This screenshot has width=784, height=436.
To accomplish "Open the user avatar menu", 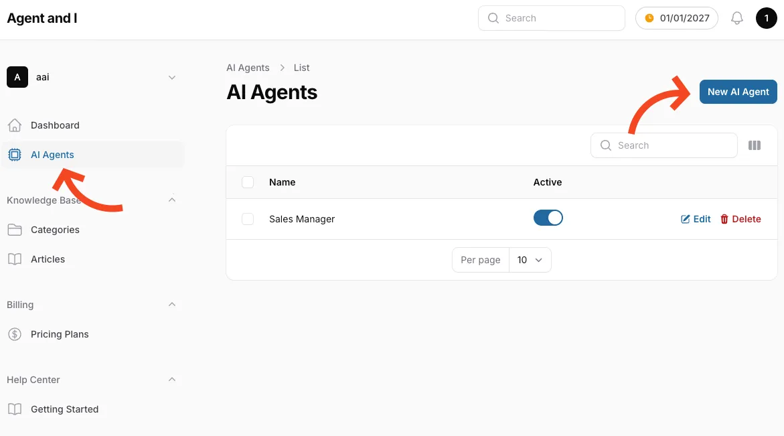I will click(x=766, y=18).
